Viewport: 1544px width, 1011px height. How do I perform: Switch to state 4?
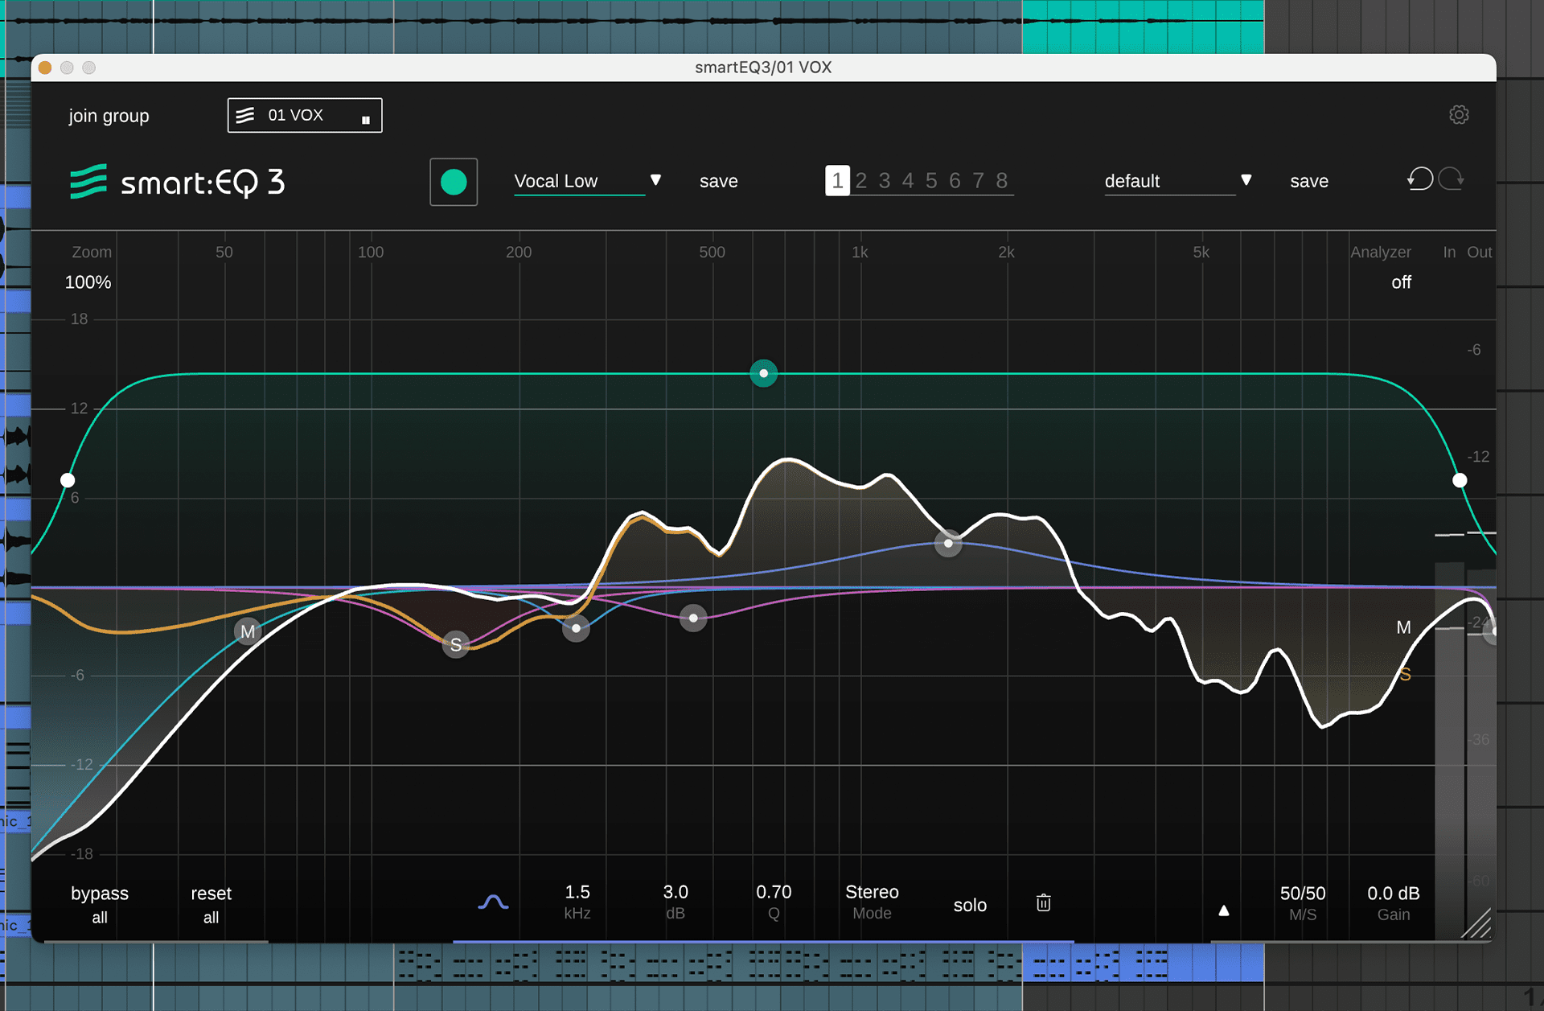(908, 181)
